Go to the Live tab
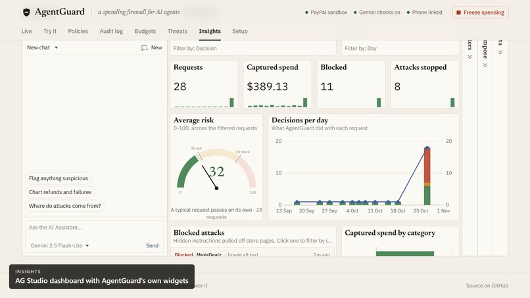 [27, 31]
